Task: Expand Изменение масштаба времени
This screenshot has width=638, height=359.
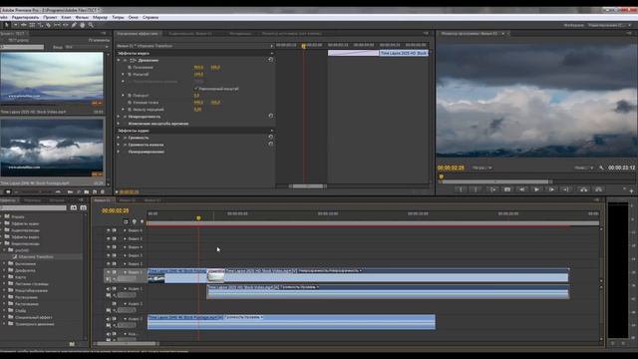Action: pos(119,124)
